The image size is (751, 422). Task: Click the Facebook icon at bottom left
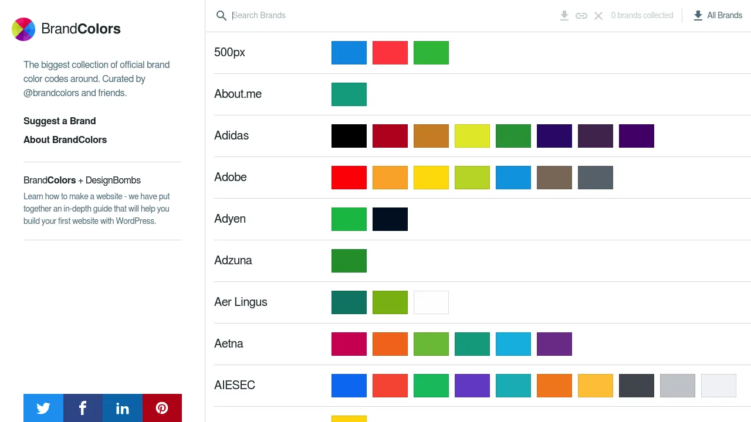pyautogui.click(x=82, y=408)
